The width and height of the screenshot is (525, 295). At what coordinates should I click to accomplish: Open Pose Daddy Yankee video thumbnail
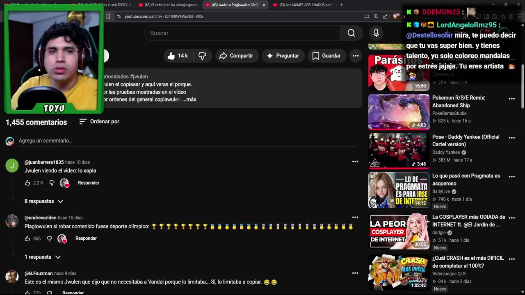click(399, 151)
